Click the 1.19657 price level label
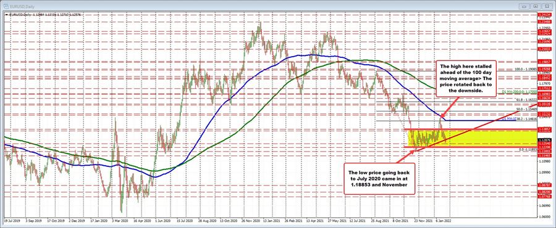Viewport: 556px width, 228px height. (544, 62)
